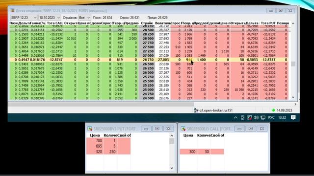This screenshot has height=176, width=314.
Task: Click the options board window title icon
Action: pyautogui.click(x=12, y=10)
